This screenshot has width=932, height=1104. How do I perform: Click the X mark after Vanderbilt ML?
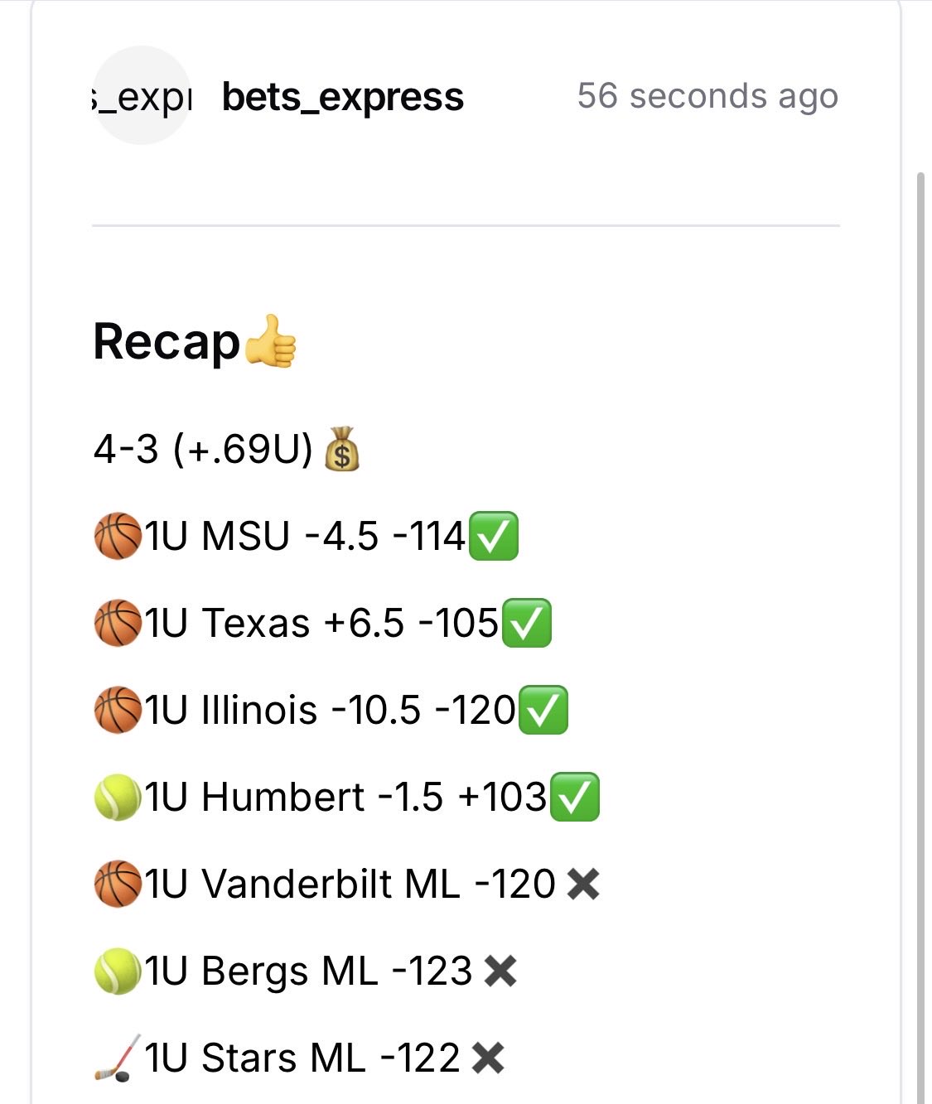tap(583, 885)
